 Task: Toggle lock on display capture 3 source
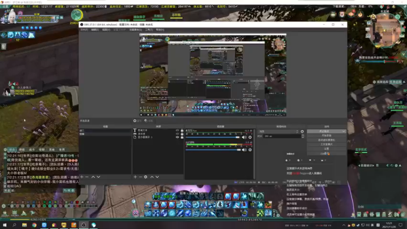(182, 137)
